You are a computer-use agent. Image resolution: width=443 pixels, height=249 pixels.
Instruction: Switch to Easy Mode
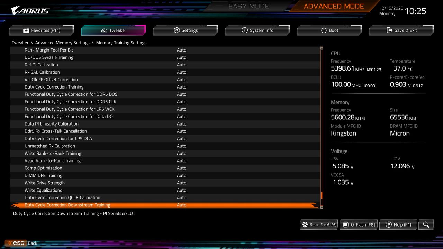point(248,6)
